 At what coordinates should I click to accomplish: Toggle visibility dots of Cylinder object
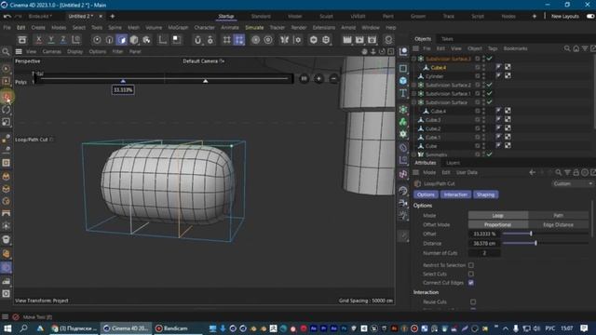[x=484, y=76]
